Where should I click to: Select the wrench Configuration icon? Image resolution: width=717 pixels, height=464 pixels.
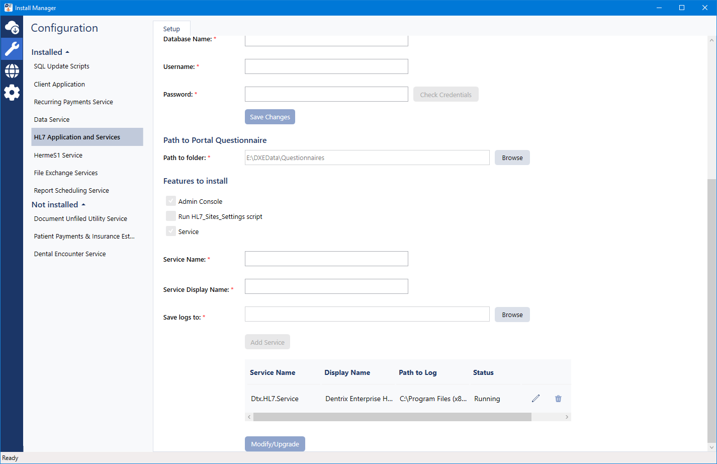(12, 49)
